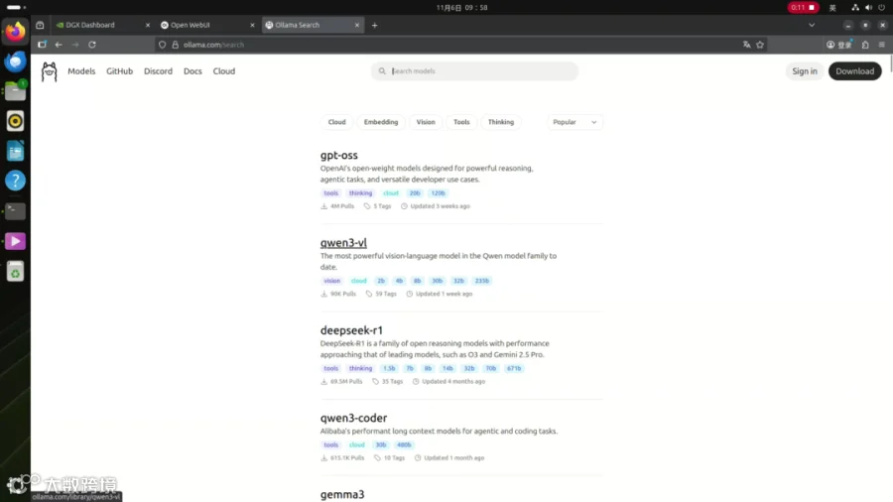Toggle the Cloud filter chip
The height and width of the screenshot is (502, 893).
click(x=336, y=122)
